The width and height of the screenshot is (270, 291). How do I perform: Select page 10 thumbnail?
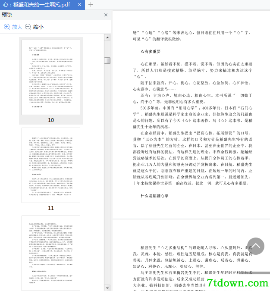click(x=51, y=78)
